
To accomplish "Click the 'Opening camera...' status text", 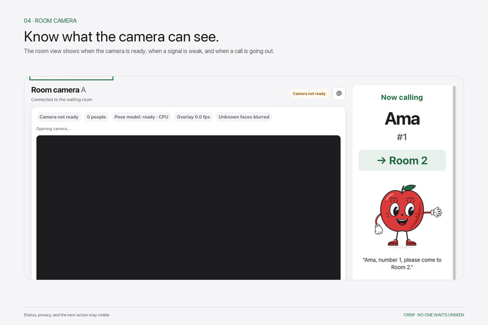I will (x=53, y=129).
